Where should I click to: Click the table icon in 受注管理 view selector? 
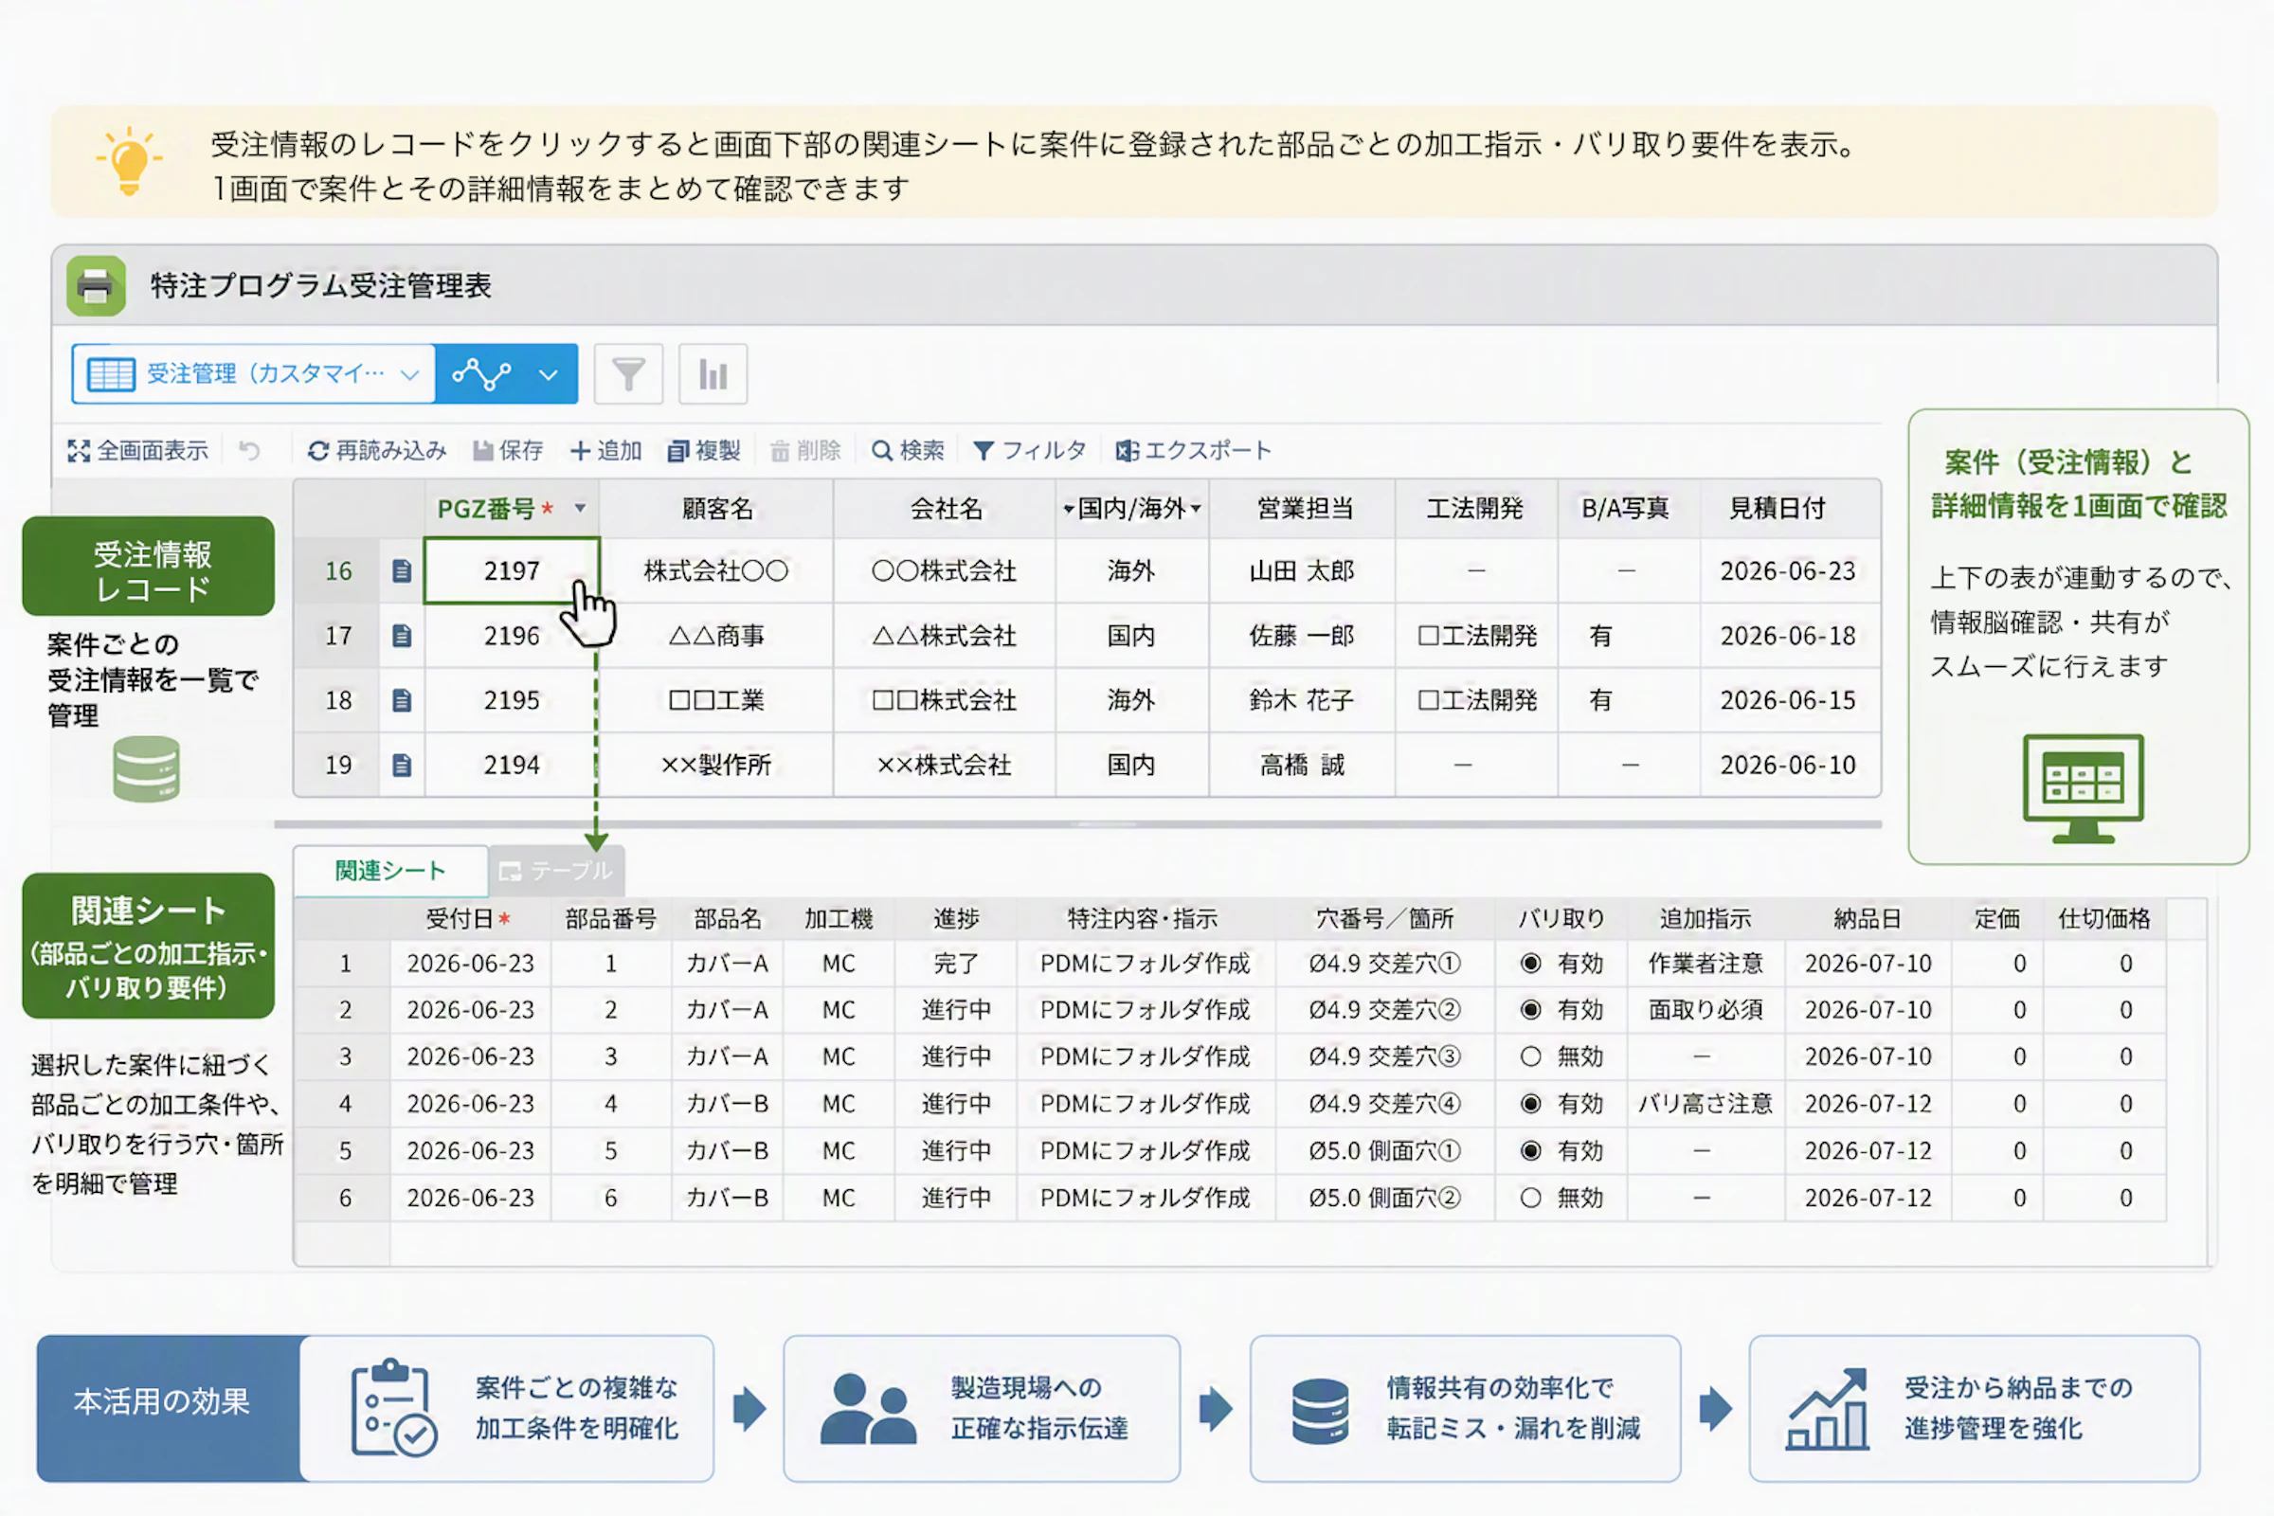(x=111, y=374)
